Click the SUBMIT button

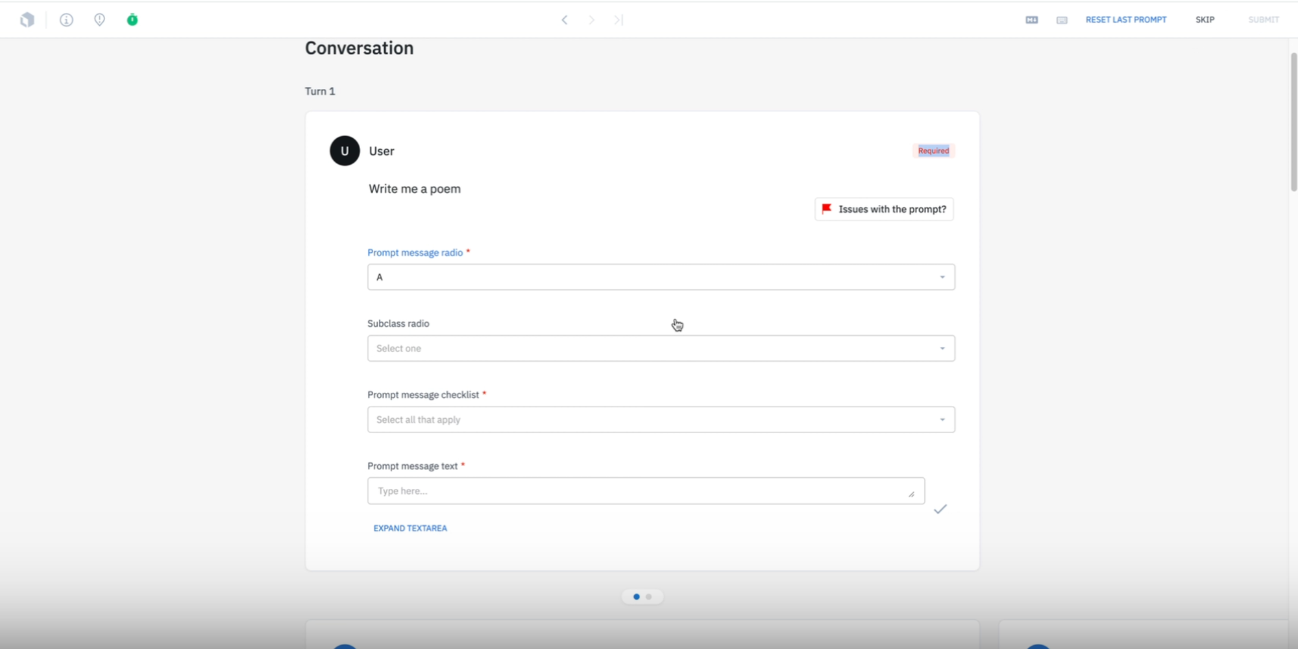click(1264, 20)
